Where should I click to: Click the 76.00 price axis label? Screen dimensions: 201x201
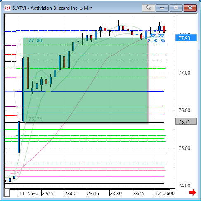click(184, 110)
